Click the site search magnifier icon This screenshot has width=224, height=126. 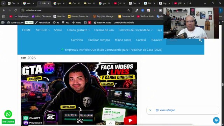click(200, 41)
